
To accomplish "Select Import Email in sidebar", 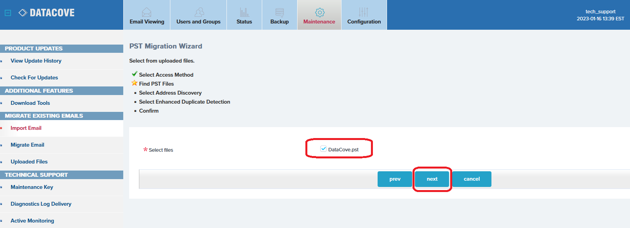I will click(x=26, y=128).
